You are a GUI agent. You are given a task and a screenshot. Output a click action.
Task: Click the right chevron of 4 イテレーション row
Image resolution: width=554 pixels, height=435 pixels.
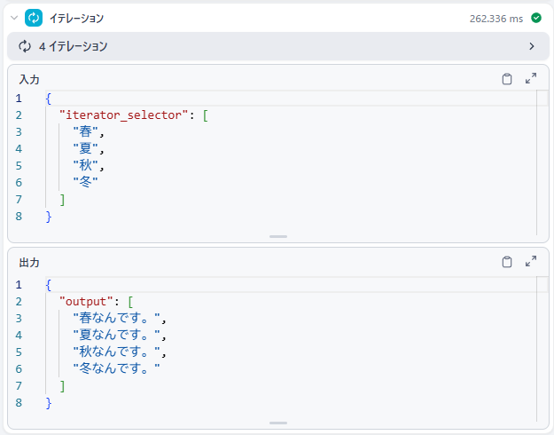[531, 46]
